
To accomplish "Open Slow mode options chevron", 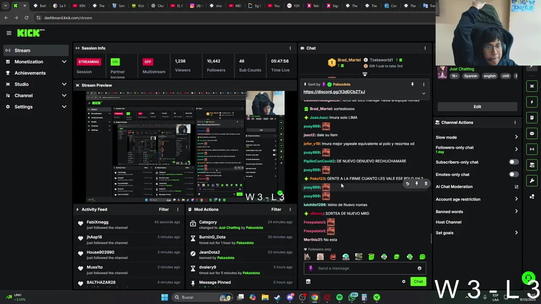I will pyautogui.click(x=516, y=137).
